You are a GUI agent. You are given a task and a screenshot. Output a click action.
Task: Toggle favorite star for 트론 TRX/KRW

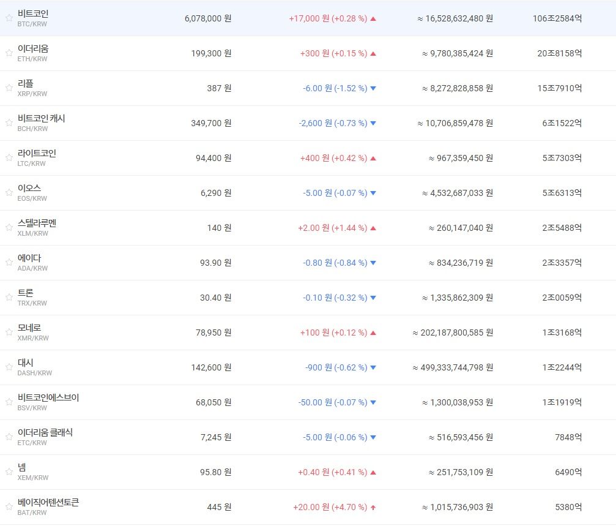pos(9,298)
